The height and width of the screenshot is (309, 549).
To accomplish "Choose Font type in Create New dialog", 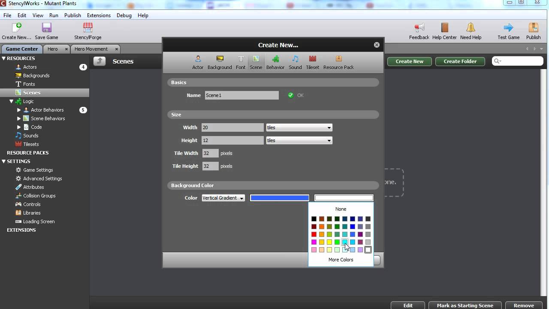I will coord(241,63).
